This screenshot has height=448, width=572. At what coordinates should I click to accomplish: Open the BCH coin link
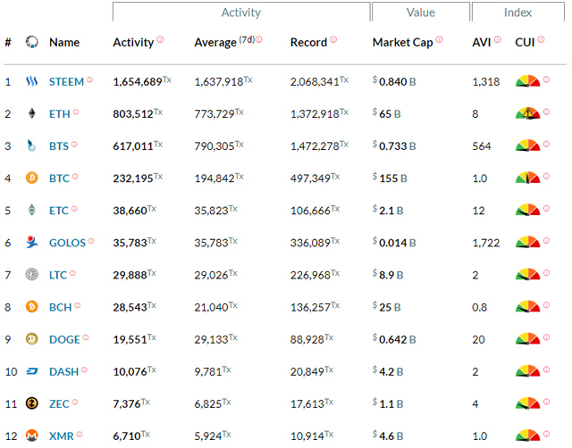click(x=60, y=307)
